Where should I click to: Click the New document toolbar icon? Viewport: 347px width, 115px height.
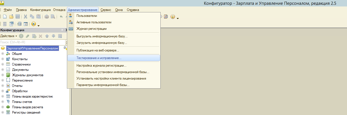[5, 17]
